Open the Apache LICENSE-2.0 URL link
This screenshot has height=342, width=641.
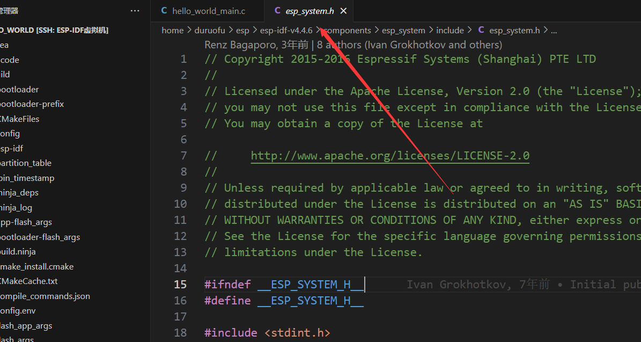click(x=390, y=156)
